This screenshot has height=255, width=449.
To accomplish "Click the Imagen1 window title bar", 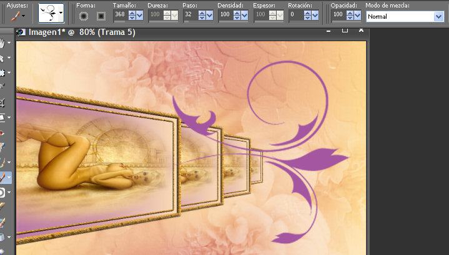I will (x=187, y=32).
